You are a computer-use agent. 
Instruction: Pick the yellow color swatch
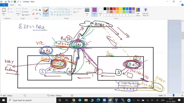(x=121, y=9)
